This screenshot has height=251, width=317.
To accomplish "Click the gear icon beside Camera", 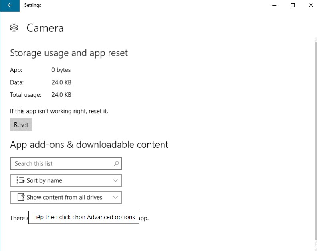I will click(x=14, y=28).
